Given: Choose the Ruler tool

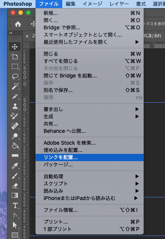Looking at the screenshot, I should [x=15, y=156].
